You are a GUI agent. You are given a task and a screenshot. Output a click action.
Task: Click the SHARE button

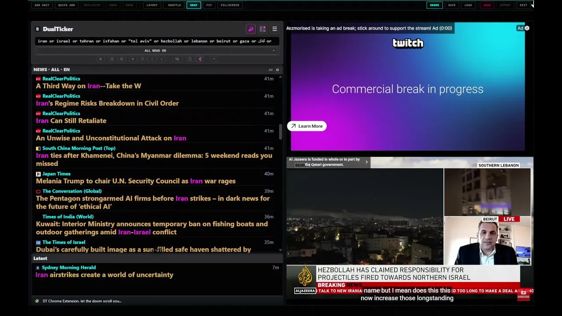(434, 5)
